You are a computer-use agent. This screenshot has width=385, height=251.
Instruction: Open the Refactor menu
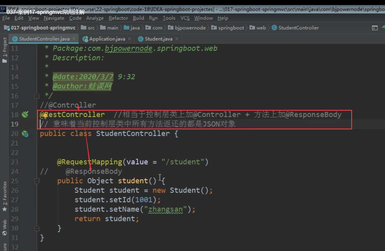[118, 18]
